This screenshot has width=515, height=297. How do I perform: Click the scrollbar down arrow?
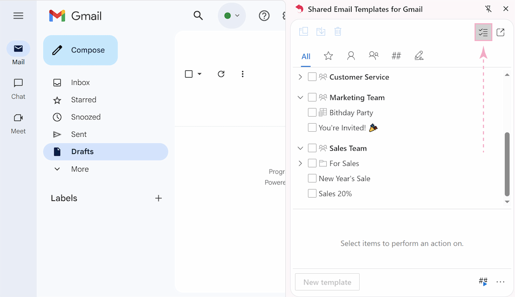tap(507, 201)
